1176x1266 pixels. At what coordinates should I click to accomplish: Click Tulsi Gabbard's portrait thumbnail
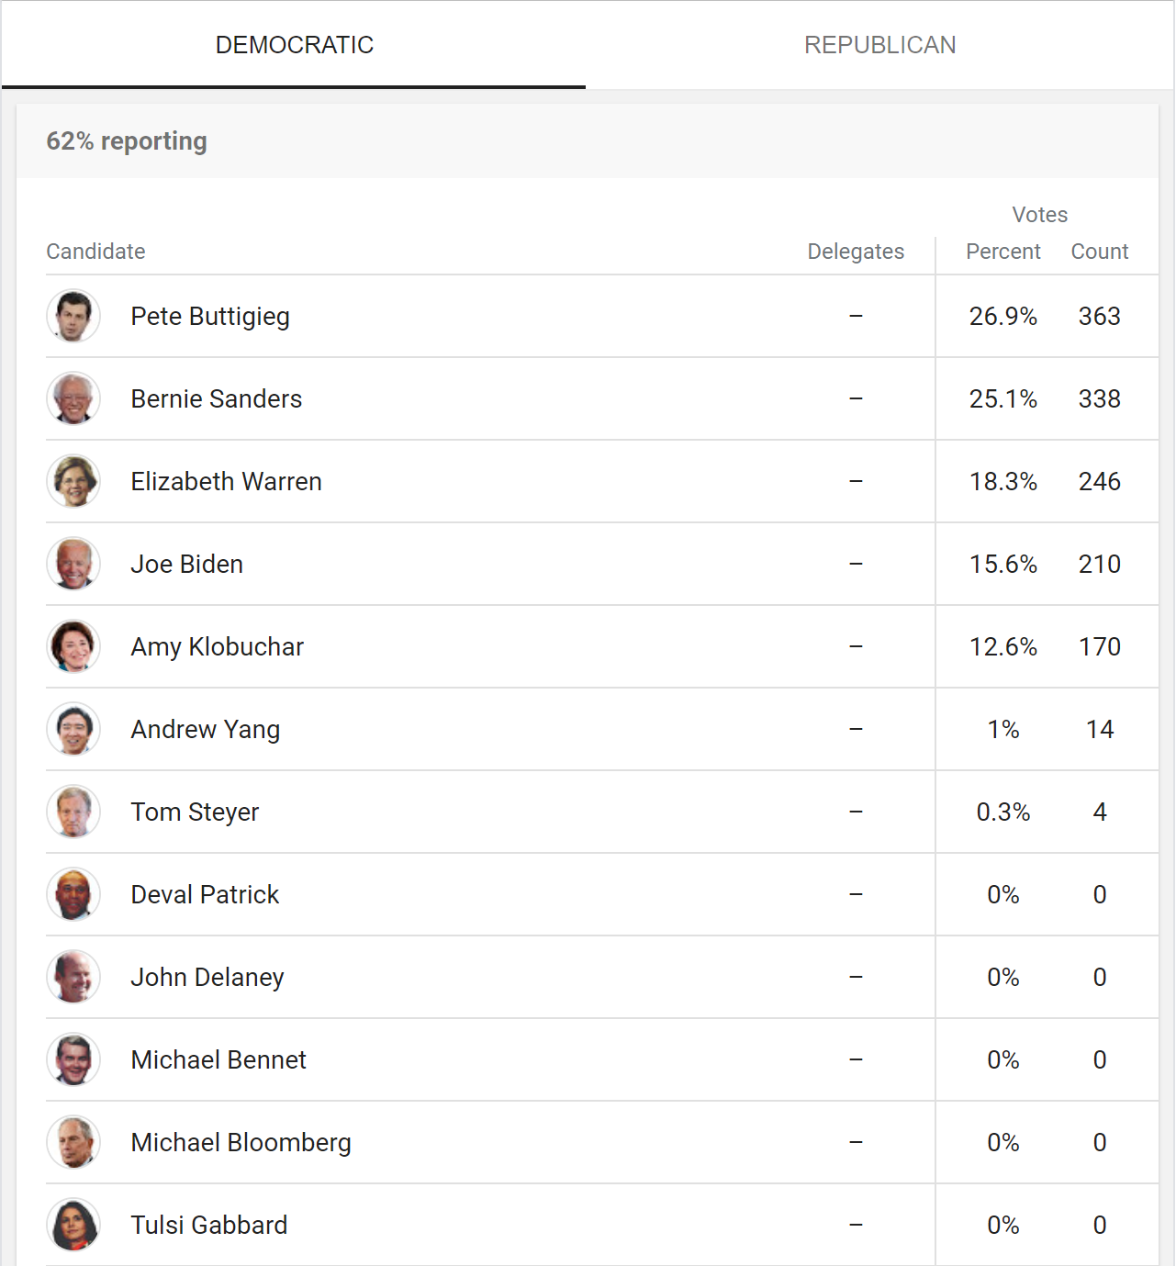tap(73, 1225)
